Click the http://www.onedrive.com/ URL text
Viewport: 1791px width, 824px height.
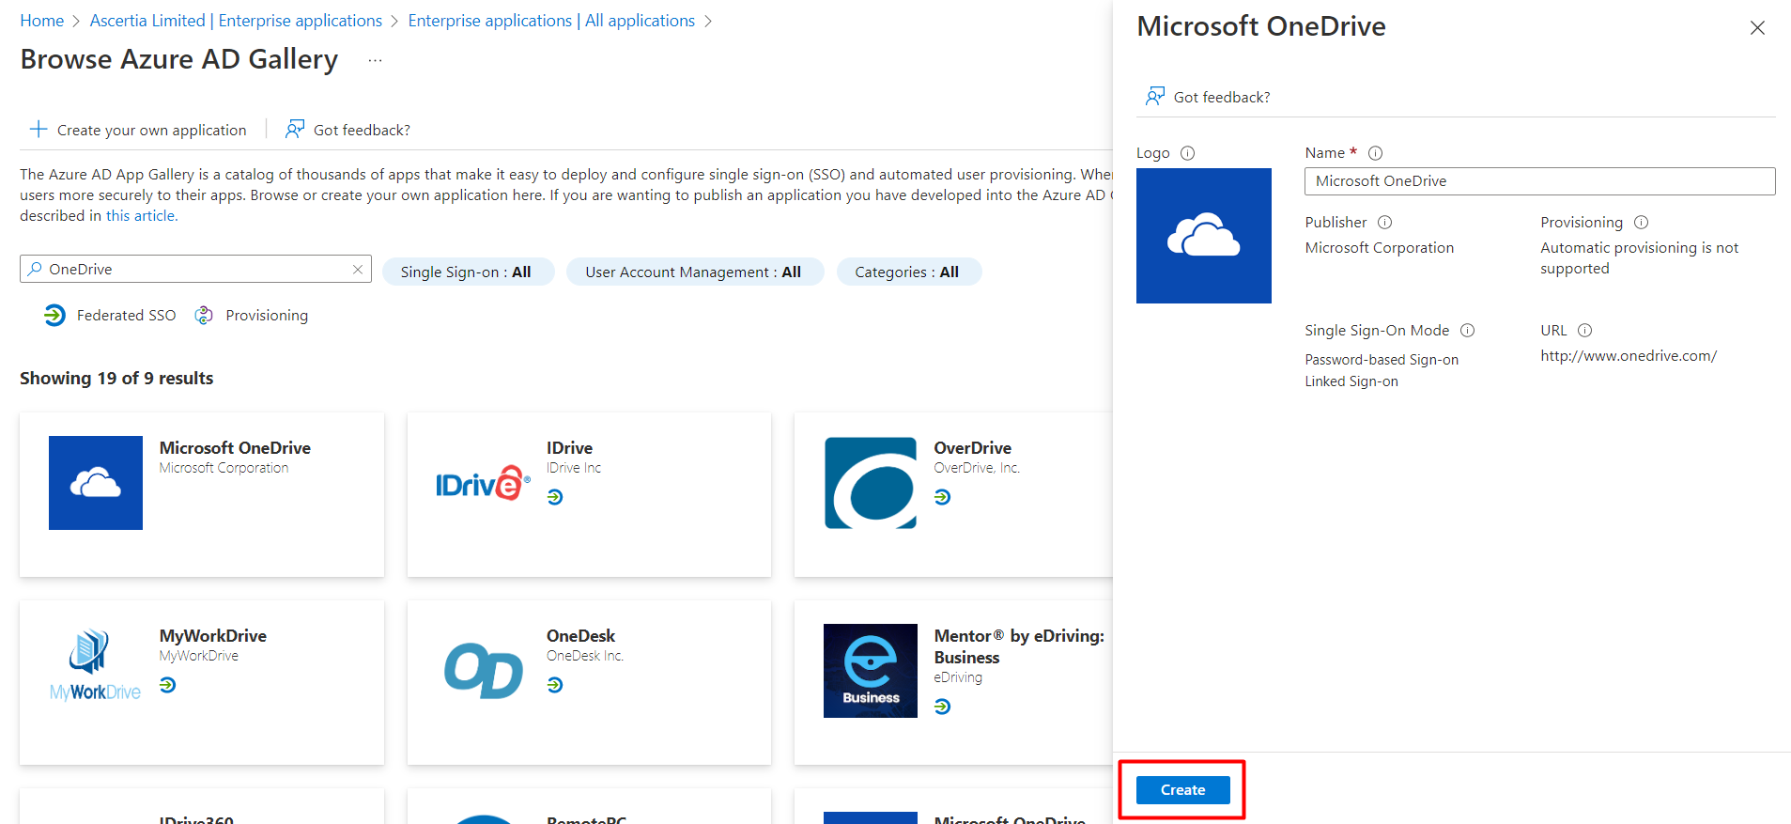(1629, 356)
